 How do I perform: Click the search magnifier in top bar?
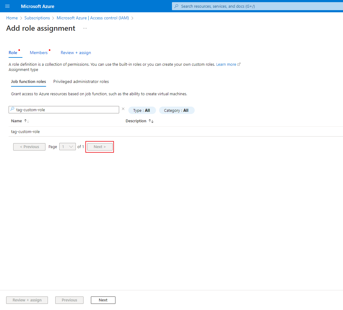click(x=176, y=6)
